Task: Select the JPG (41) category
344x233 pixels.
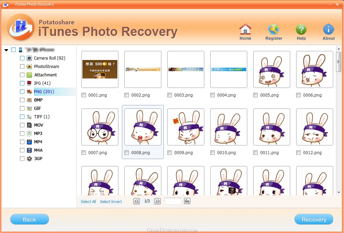Action: [42, 83]
